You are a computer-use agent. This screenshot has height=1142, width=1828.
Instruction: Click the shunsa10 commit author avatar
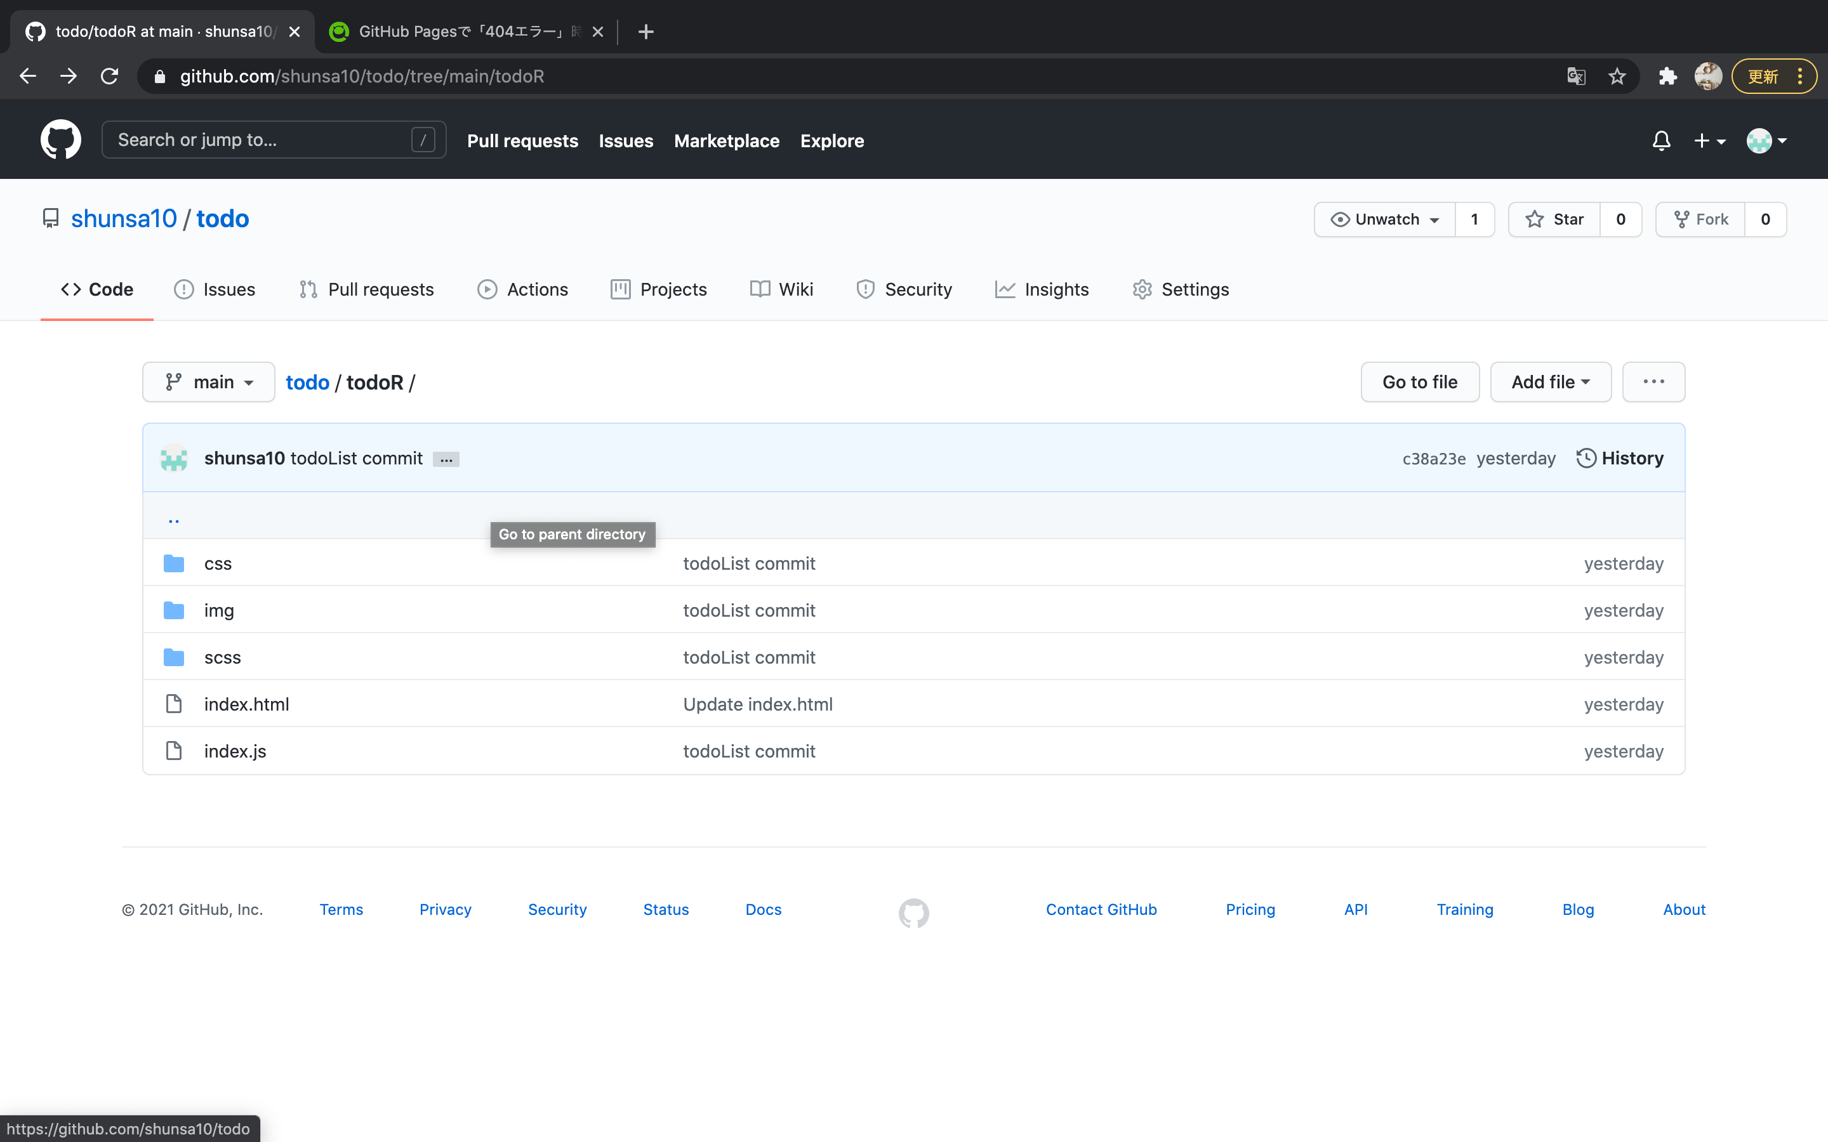[x=174, y=459]
